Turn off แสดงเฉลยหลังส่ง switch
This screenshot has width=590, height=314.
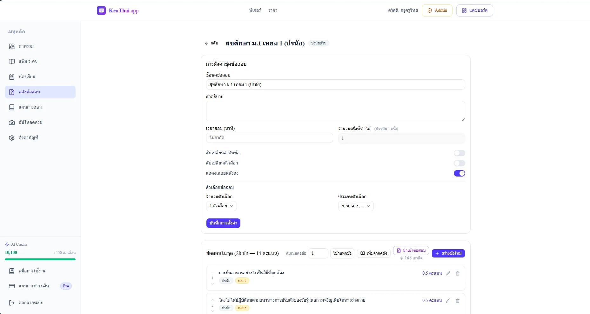coord(459,173)
